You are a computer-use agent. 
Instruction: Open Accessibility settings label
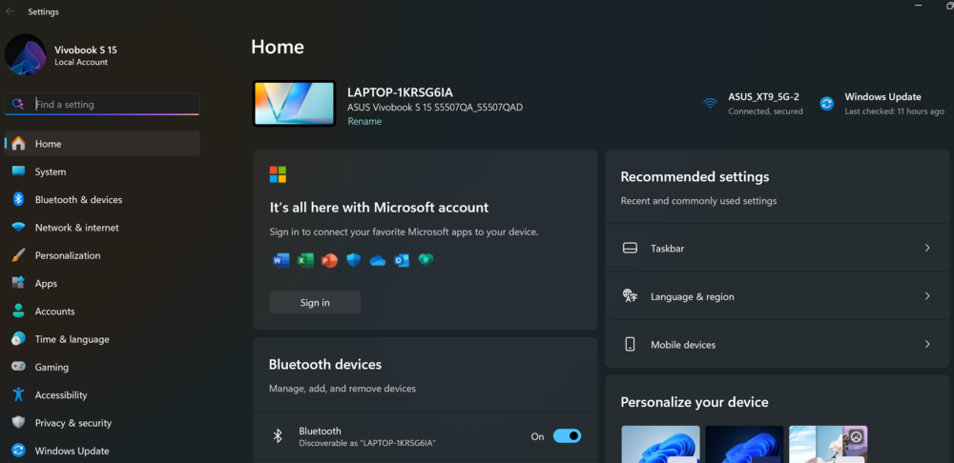(61, 395)
